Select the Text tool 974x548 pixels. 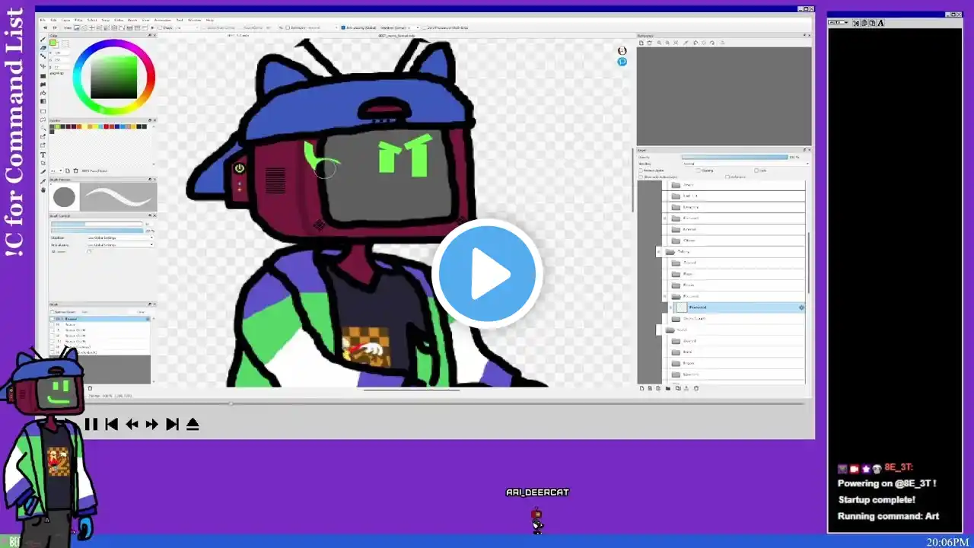(43, 155)
